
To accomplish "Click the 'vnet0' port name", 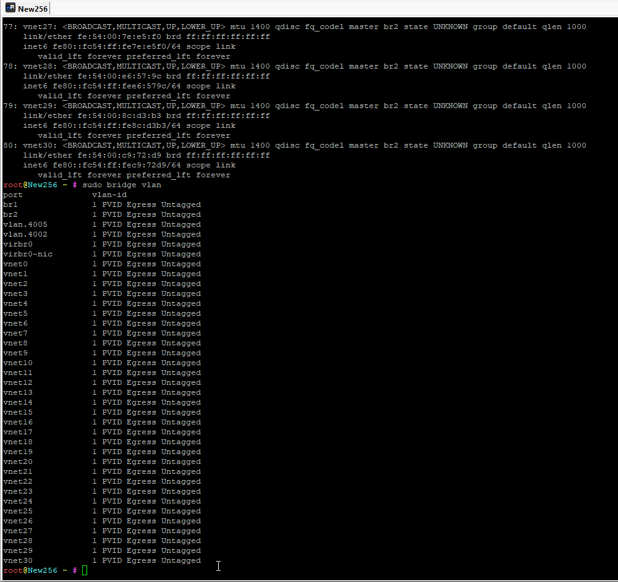I will pos(15,264).
